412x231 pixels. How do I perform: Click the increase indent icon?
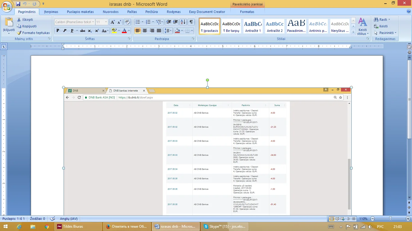point(176,22)
